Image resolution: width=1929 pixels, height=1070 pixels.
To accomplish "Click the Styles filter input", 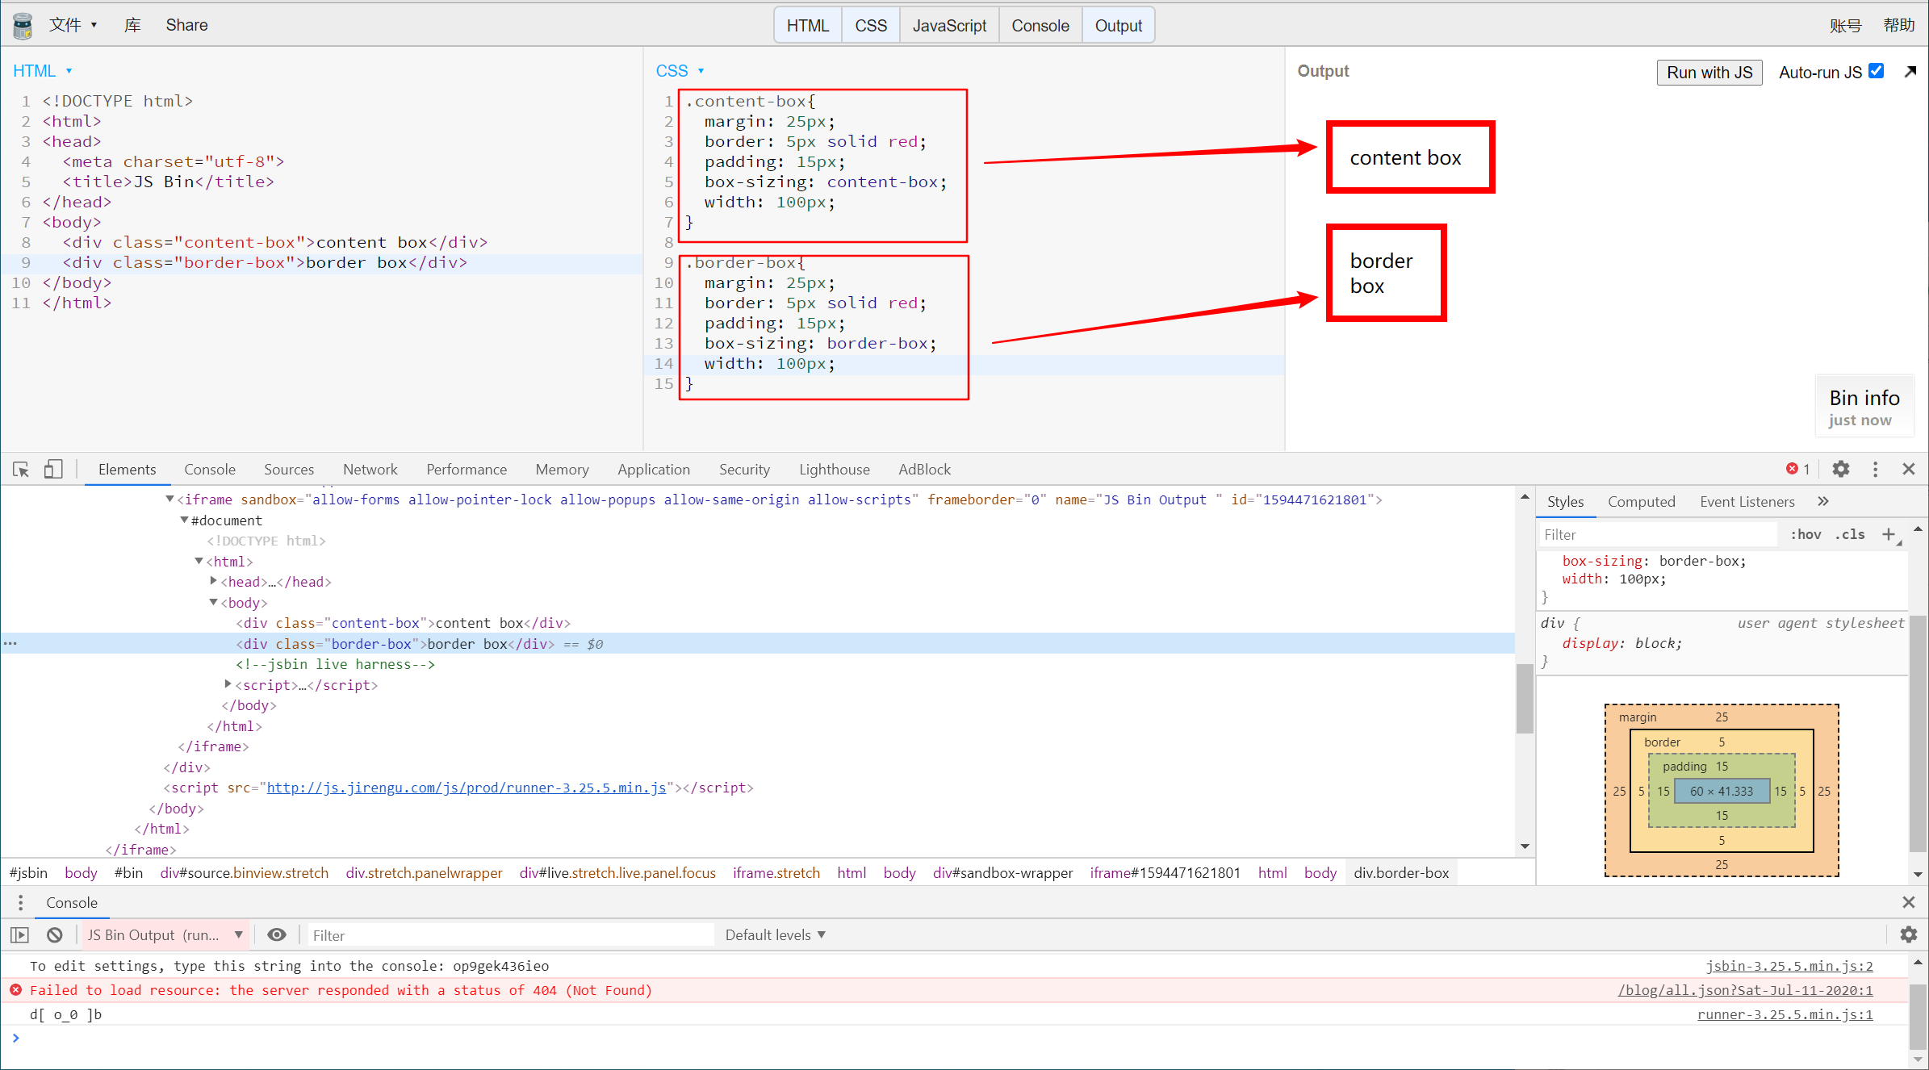I will pos(1659,534).
